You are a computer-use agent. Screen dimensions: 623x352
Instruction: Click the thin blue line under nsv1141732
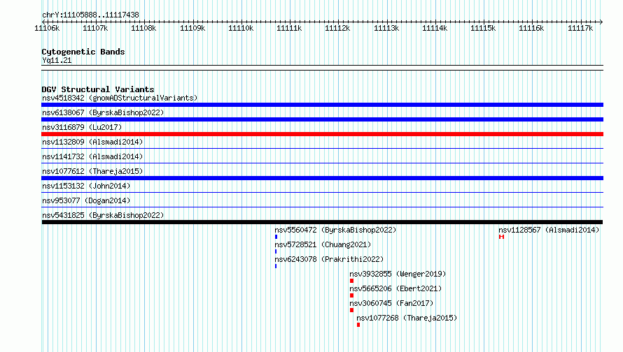pos(322,163)
